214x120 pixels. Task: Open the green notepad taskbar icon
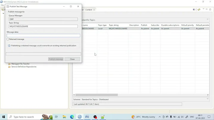103,117
